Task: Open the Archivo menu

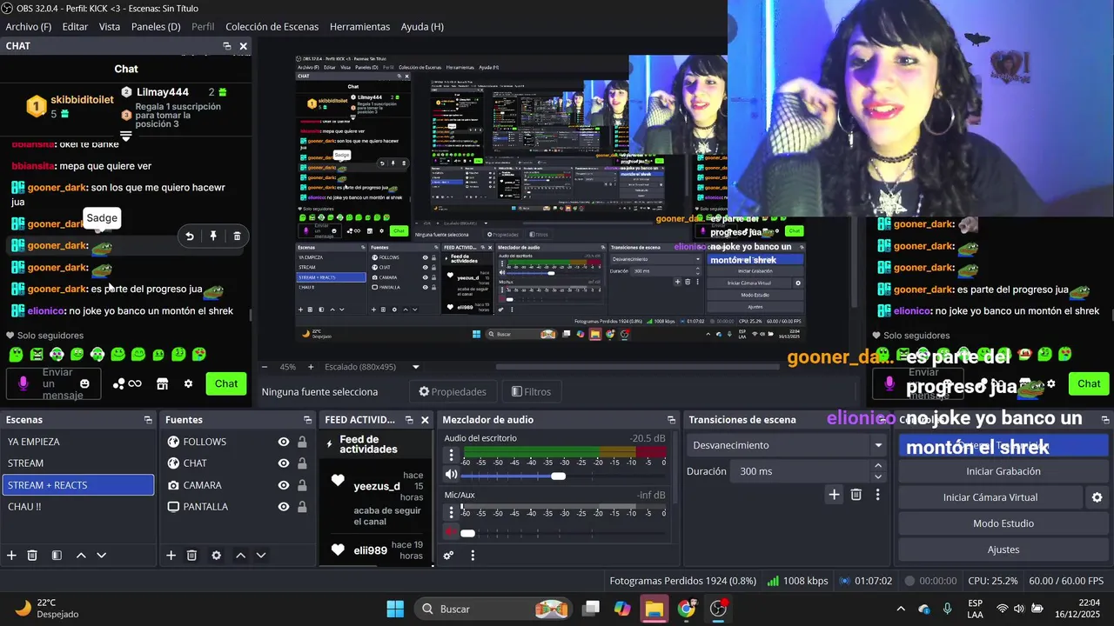Action: coord(29,27)
